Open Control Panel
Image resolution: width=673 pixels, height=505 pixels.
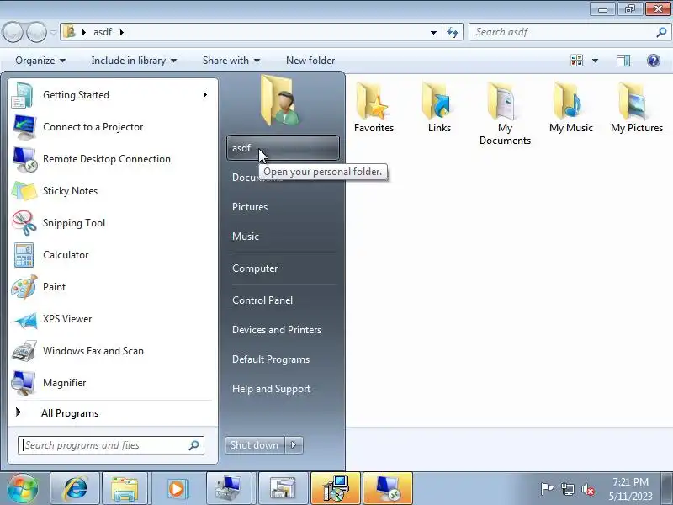pyautogui.click(x=283, y=300)
